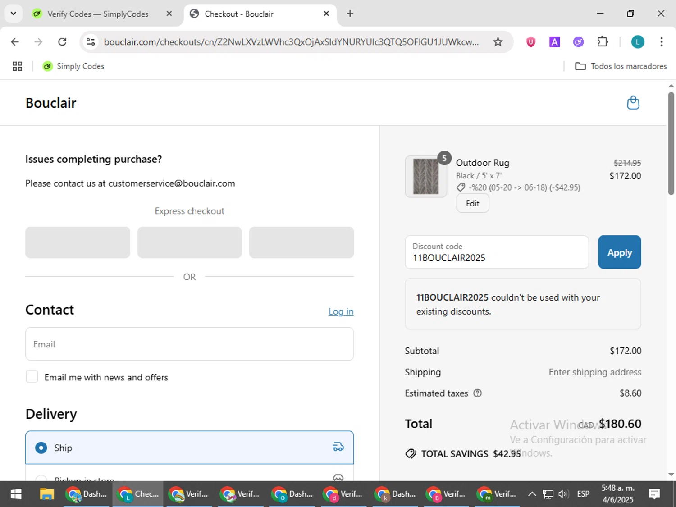Open the Chrome three-dot menu
Screen dimensions: 676x507
point(661,42)
